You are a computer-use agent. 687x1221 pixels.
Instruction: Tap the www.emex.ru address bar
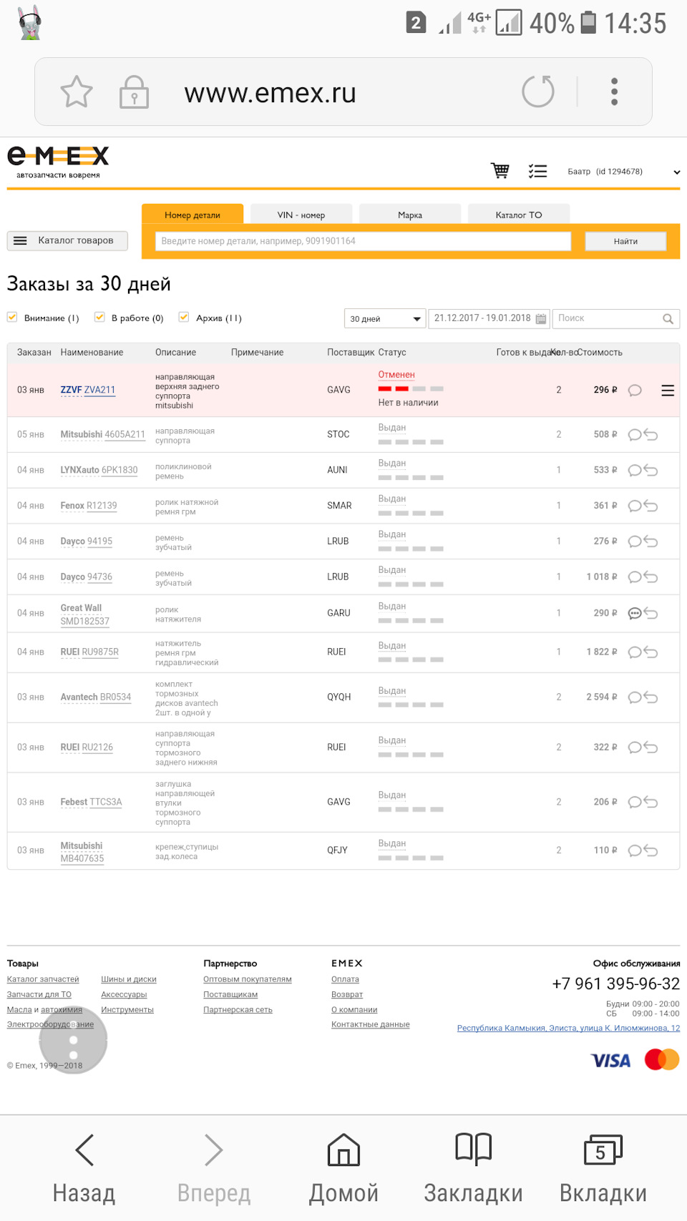pos(271,93)
